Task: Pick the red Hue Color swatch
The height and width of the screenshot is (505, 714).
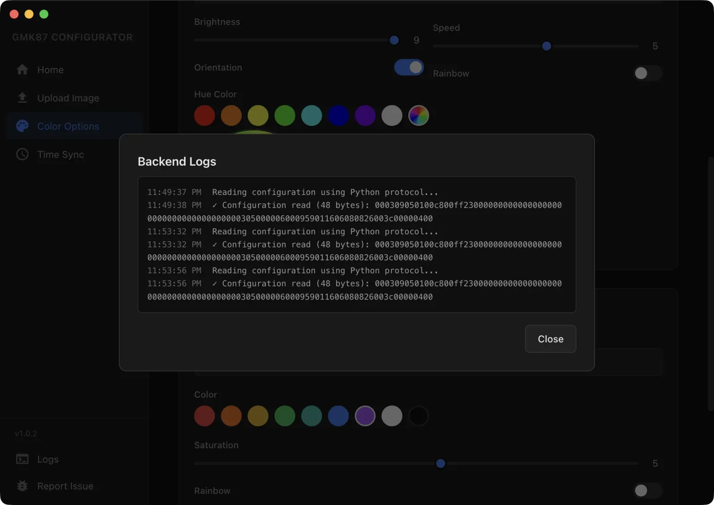Action: tap(204, 115)
